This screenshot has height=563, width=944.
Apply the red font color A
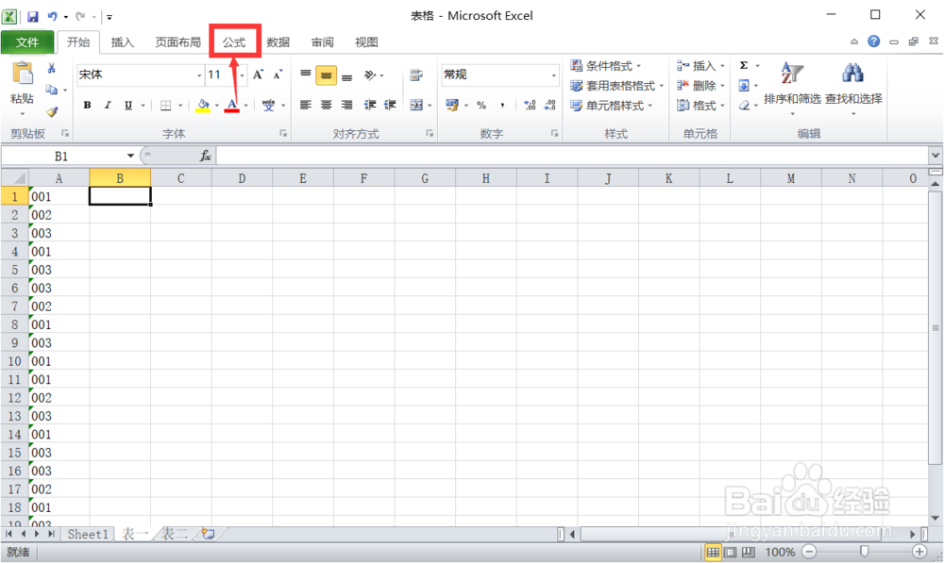(232, 106)
